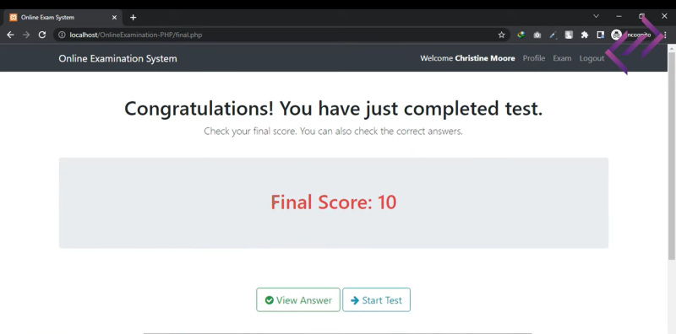
Task: Click the address bar URL field
Action: [281, 35]
